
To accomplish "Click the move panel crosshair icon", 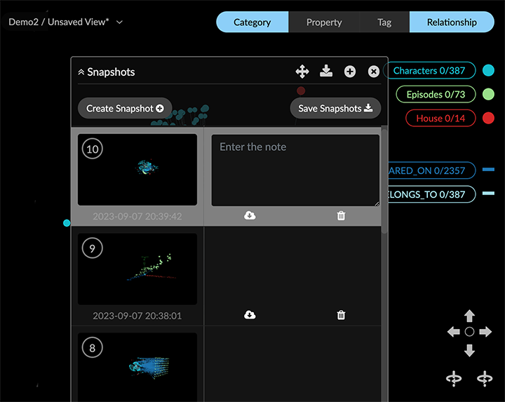I will (302, 72).
